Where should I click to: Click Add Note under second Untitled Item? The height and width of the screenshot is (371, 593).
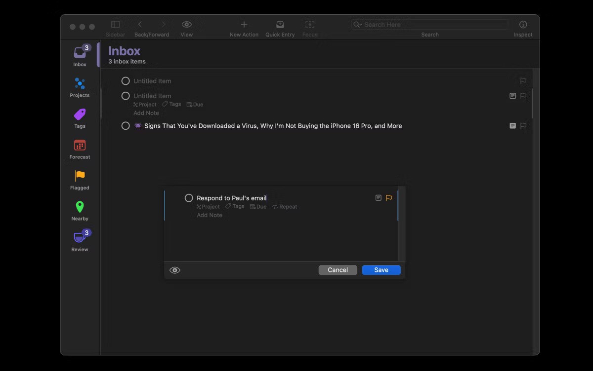[146, 113]
